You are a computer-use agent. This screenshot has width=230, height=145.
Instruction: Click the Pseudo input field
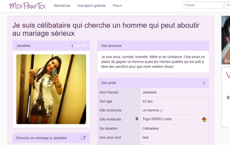coord(203,5)
